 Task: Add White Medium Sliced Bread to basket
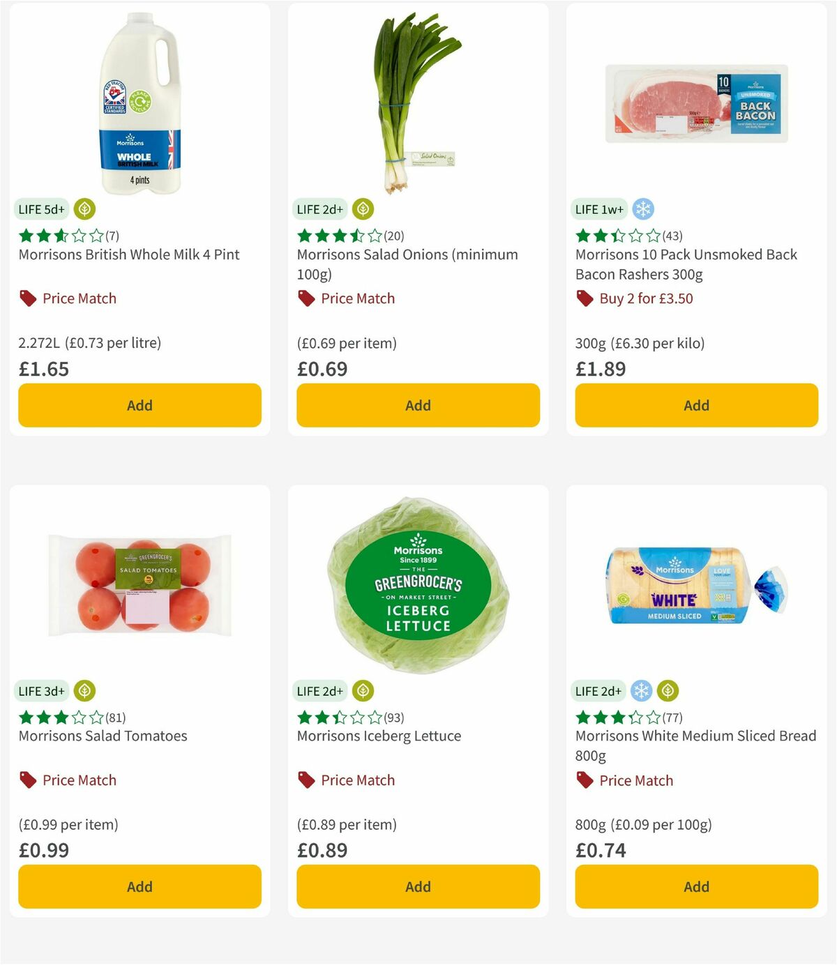tap(695, 886)
